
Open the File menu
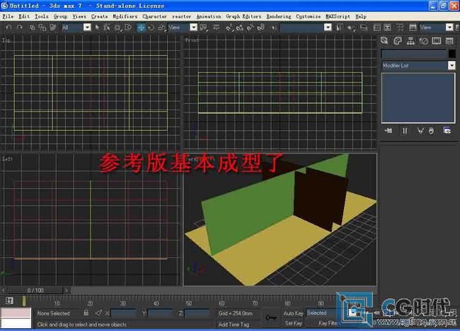tap(8, 16)
